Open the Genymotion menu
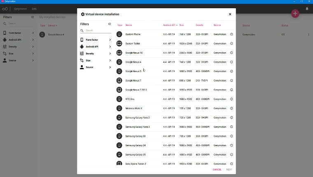The image size is (313, 177). coord(20,9)
